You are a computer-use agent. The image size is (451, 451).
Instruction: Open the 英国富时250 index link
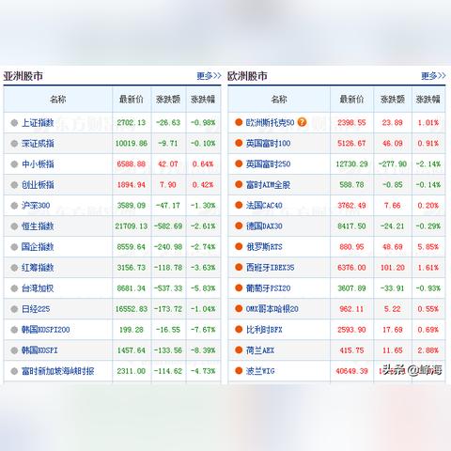point(268,164)
